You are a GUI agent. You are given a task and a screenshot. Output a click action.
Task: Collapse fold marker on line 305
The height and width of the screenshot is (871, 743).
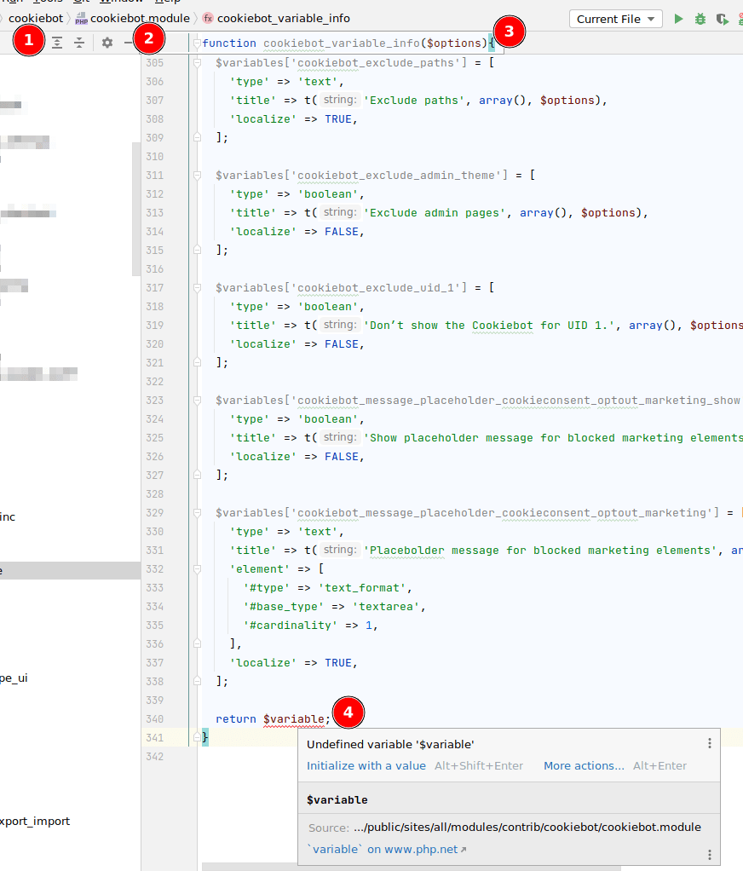click(x=197, y=63)
